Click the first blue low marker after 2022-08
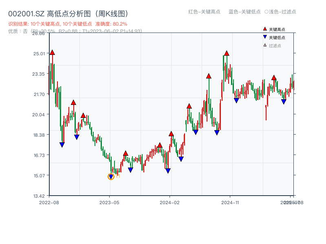This screenshot has width=326, height=244. (62, 144)
